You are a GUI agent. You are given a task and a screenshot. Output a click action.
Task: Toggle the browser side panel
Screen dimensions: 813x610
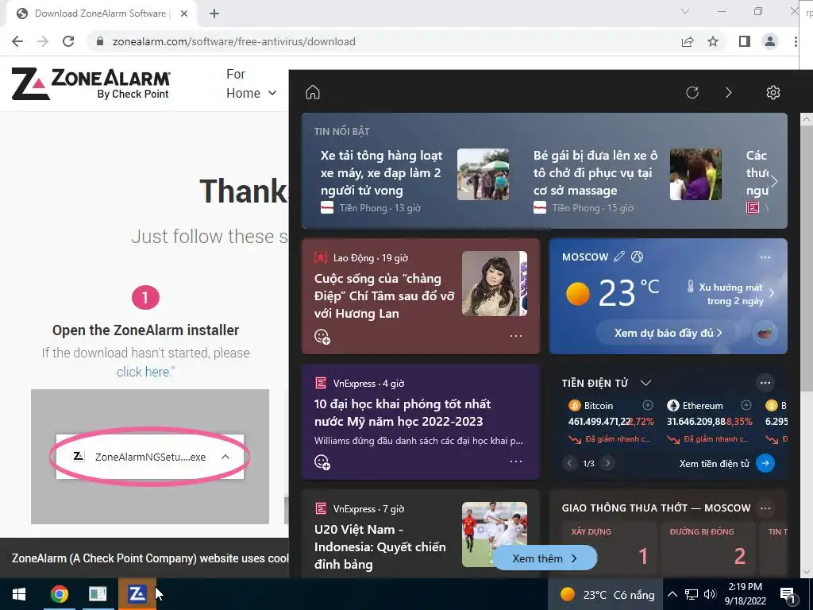point(745,41)
